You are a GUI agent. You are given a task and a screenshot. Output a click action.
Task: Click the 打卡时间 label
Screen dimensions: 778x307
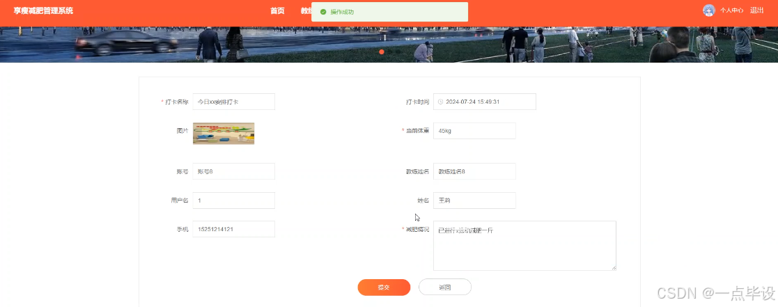pos(417,102)
